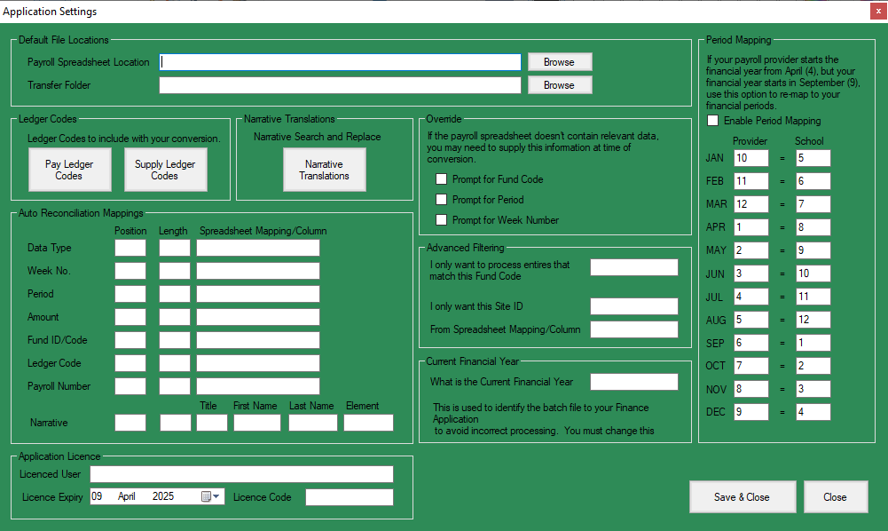Image resolution: width=888 pixels, height=531 pixels.
Task: Close the Application Settings window
Action: click(875, 12)
